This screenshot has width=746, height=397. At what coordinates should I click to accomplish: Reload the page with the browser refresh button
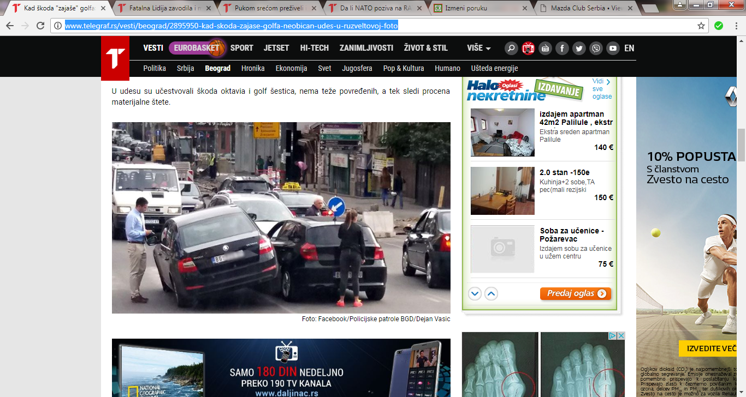tap(40, 26)
